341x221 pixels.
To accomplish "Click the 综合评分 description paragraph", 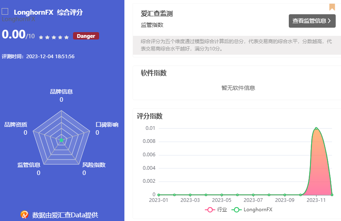I will coord(236,45).
